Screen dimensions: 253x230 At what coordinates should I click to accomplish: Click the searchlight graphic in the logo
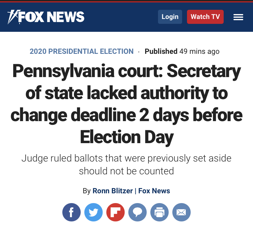pos(14,17)
